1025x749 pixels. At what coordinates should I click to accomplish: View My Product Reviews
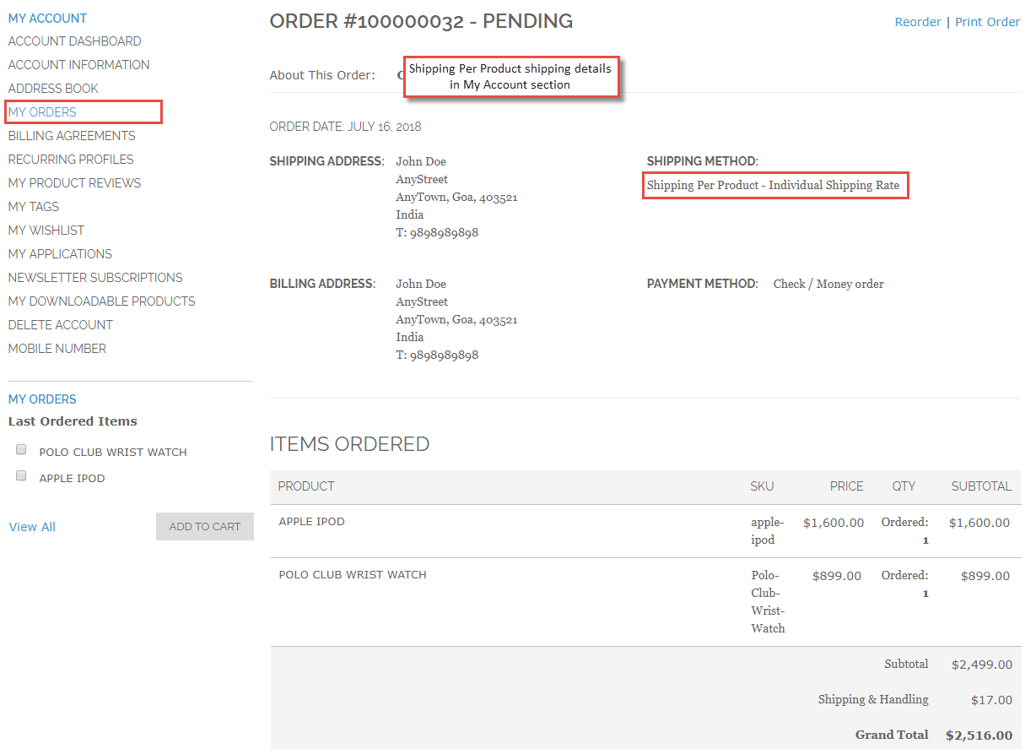[74, 183]
